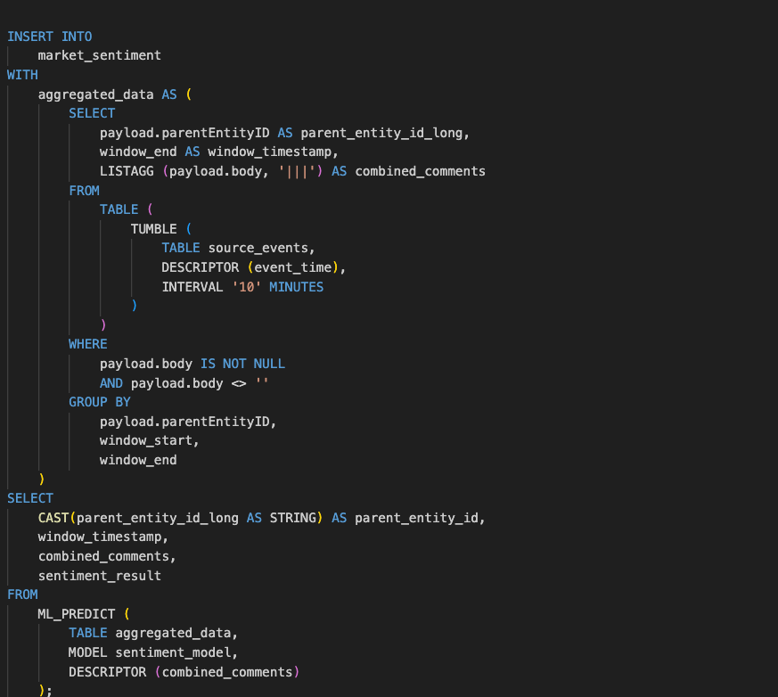Click the '|||' separator string literal
This screenshot has height=697, width=778.
299,171
